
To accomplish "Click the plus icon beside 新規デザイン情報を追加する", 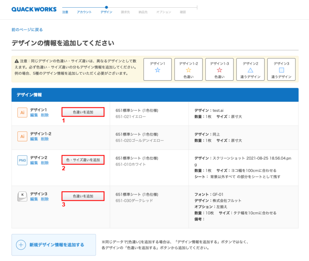I will [22, 244].
